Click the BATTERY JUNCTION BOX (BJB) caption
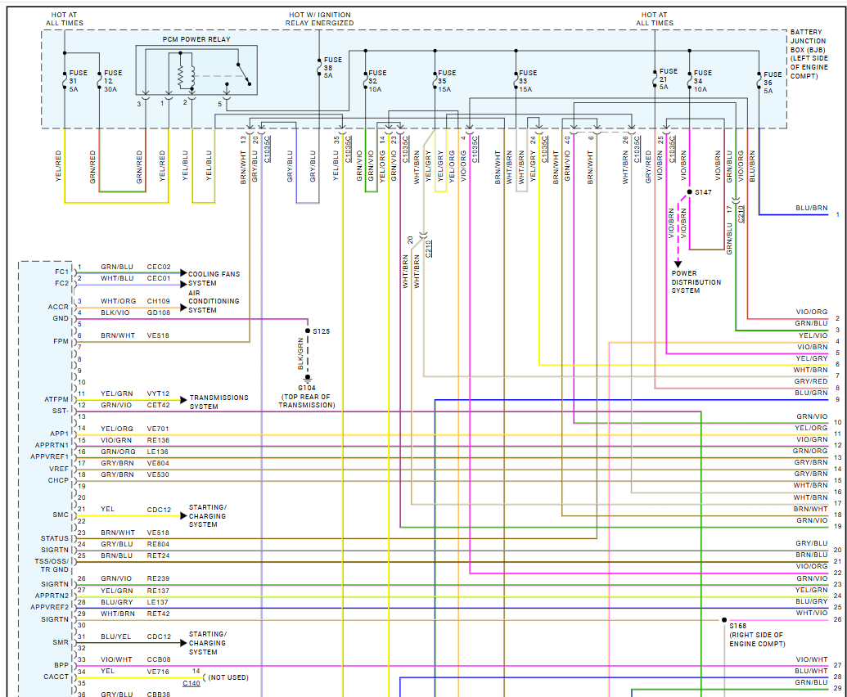847x697 pixels. click(x=809, y=54)
